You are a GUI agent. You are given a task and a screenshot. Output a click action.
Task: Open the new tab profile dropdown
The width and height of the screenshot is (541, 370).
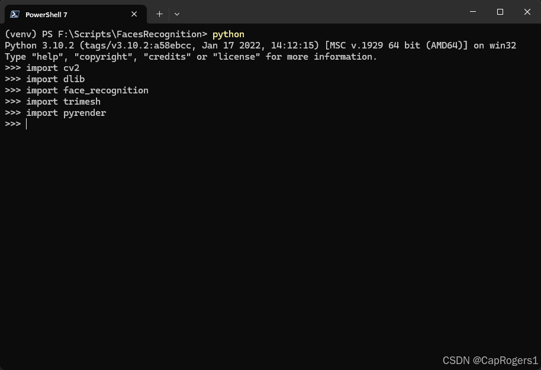(x=177, y=14)
